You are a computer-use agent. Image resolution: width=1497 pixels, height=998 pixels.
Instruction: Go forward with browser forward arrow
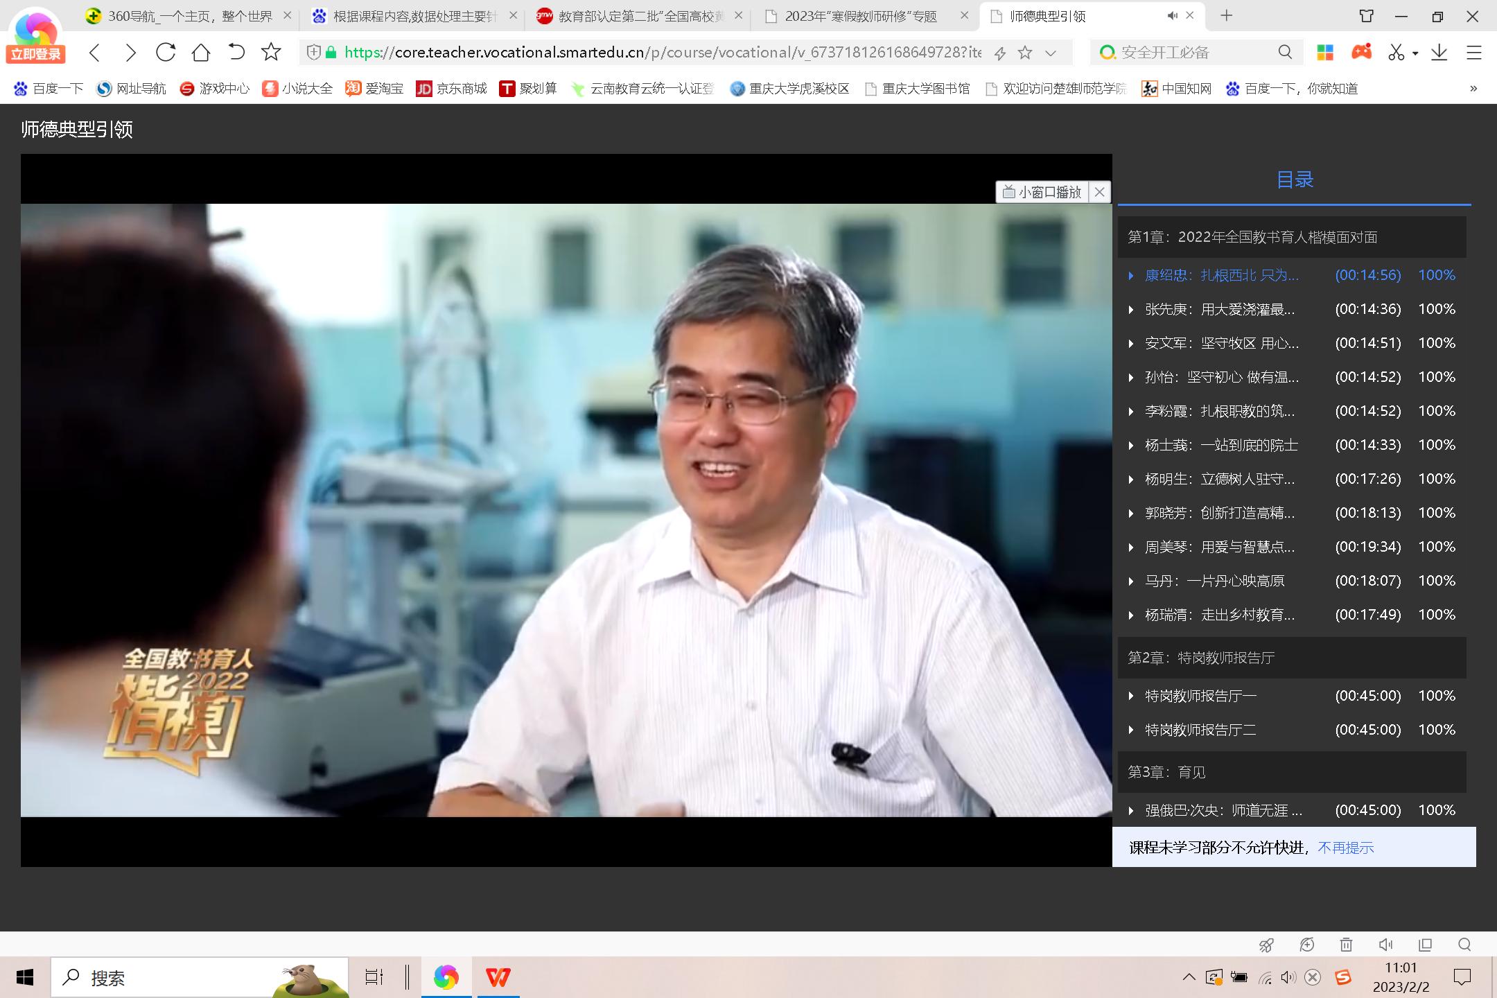click(130, 53)
